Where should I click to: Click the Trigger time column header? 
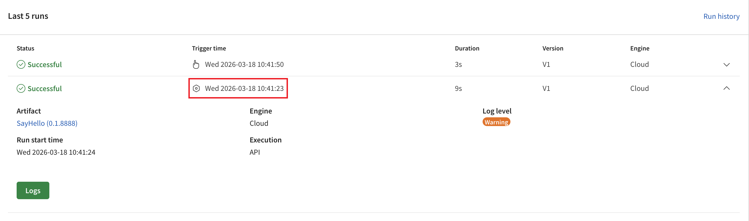coord(209,48)
